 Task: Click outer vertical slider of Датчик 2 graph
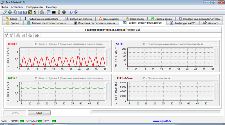[110, 91]
